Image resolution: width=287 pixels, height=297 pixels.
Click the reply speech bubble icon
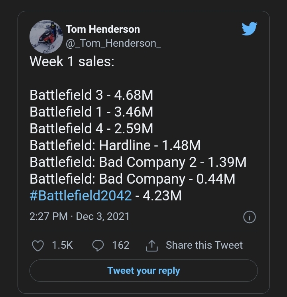tap(98, 246)
